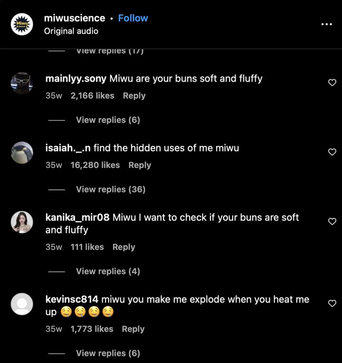
Task: Reply to isaiah._.n's comment
Action: (x=140, y=165)
